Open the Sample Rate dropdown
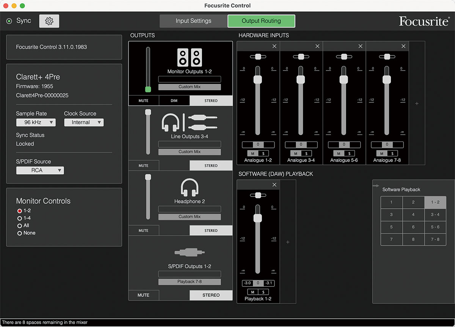Viewport: 455px width, 327px height. click(x=36, y=123)
